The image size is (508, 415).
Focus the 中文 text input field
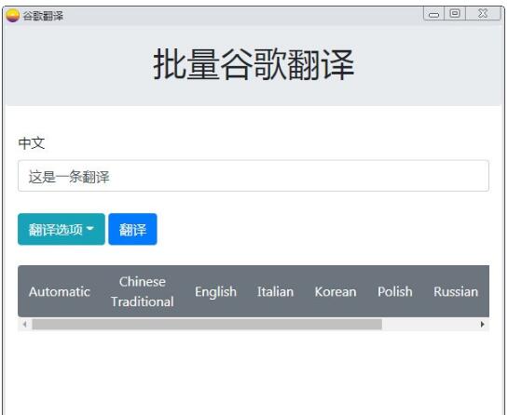point(254,176)
